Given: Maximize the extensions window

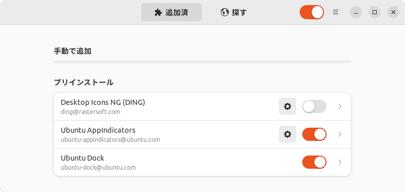Looking at the screenshot, I should 375,12.
